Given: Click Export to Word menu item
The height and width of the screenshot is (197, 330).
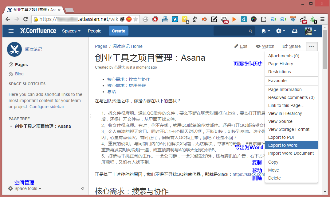Looking at the screenshot, I should click(x=291, y=146).
